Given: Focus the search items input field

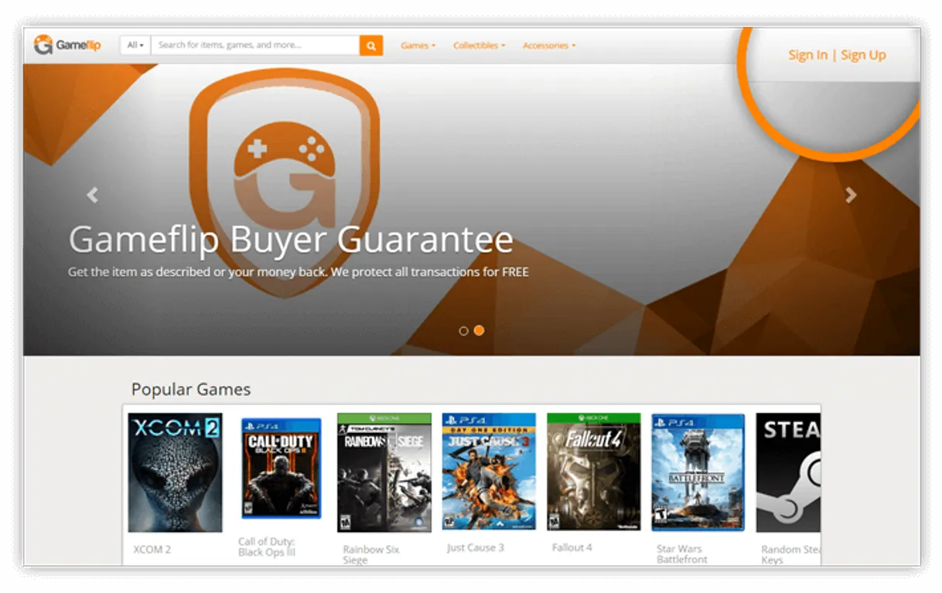Looking at the screenshot, I should click(255, 46).
